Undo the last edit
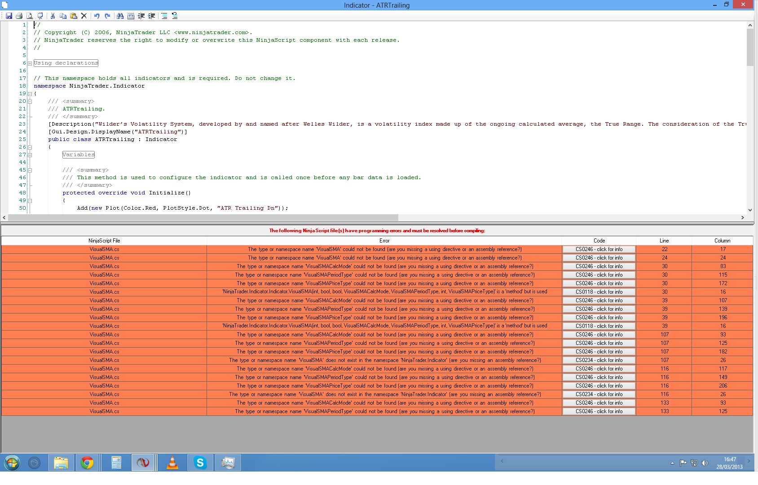The height and width of the screenshot is (485, 758). pyautogui.click(x=97, y=16)
